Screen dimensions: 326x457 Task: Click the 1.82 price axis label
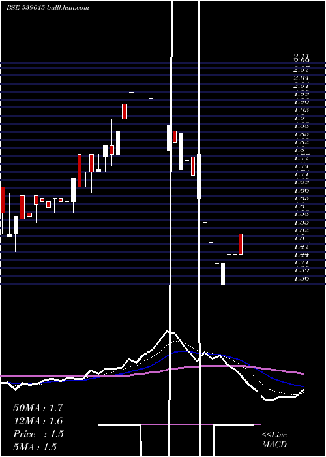pos(301,142)
